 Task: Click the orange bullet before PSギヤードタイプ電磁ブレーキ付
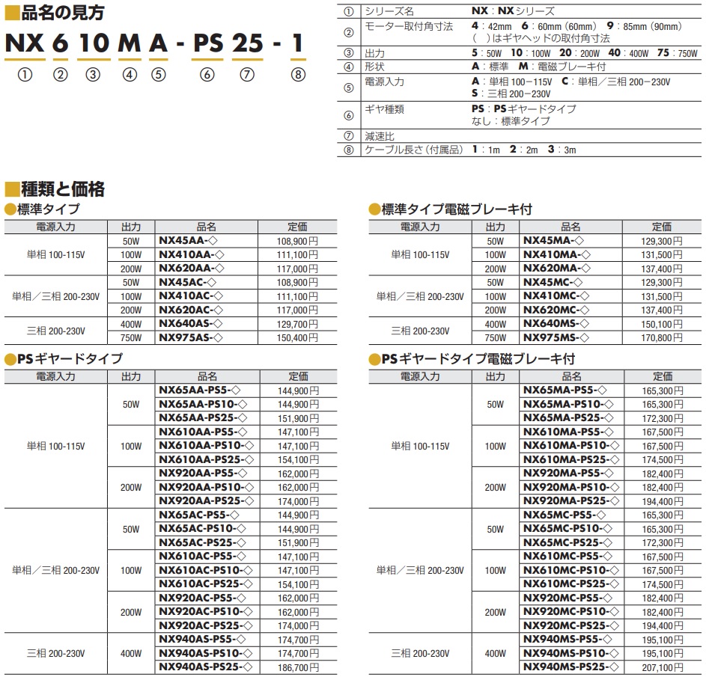point(374,359)
